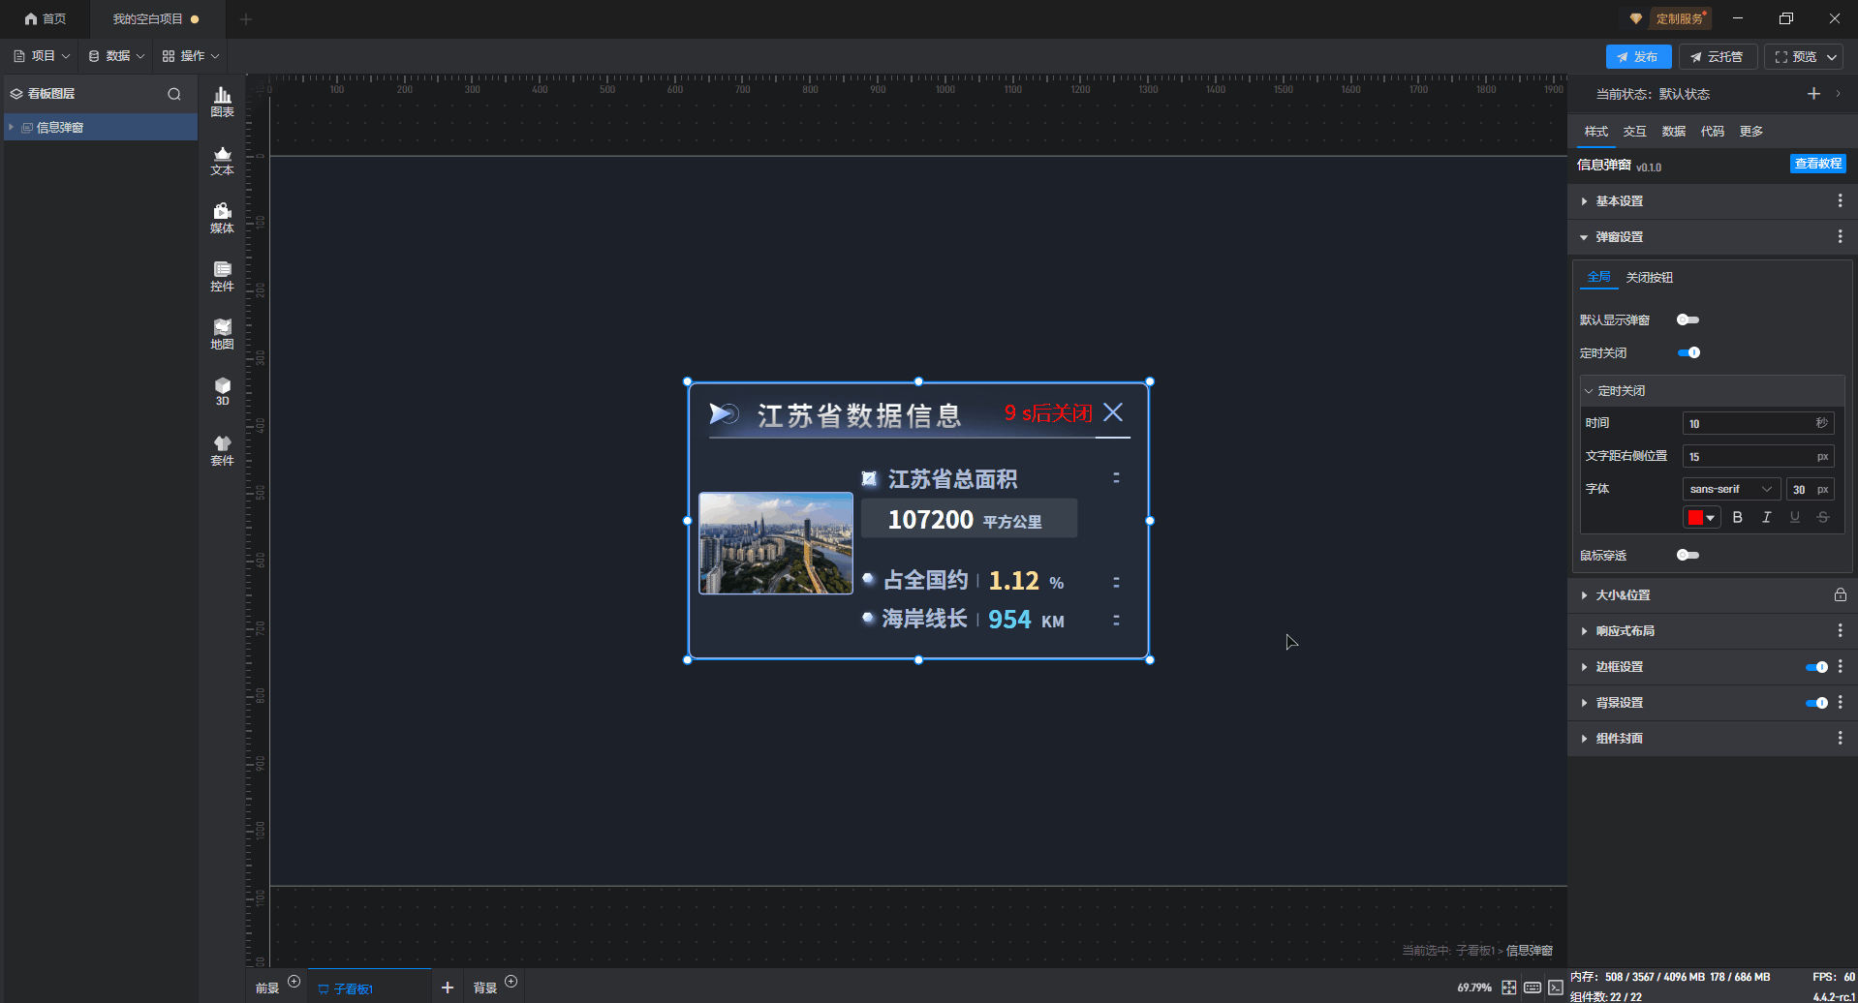Enable the 默认显示弹窗 toggle

[1688, 319]
